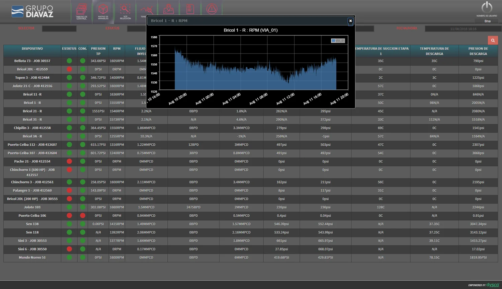This screenshot has width=502, height=289.
Task: Click the Selector input field
Action: coord(59,29)
